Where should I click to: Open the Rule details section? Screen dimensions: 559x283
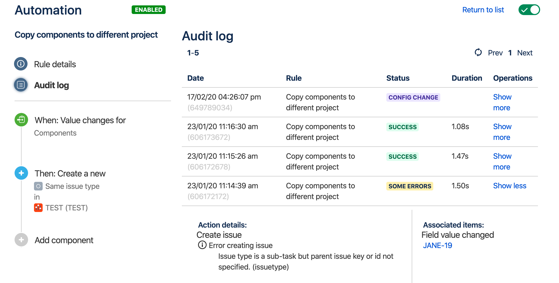55,64
